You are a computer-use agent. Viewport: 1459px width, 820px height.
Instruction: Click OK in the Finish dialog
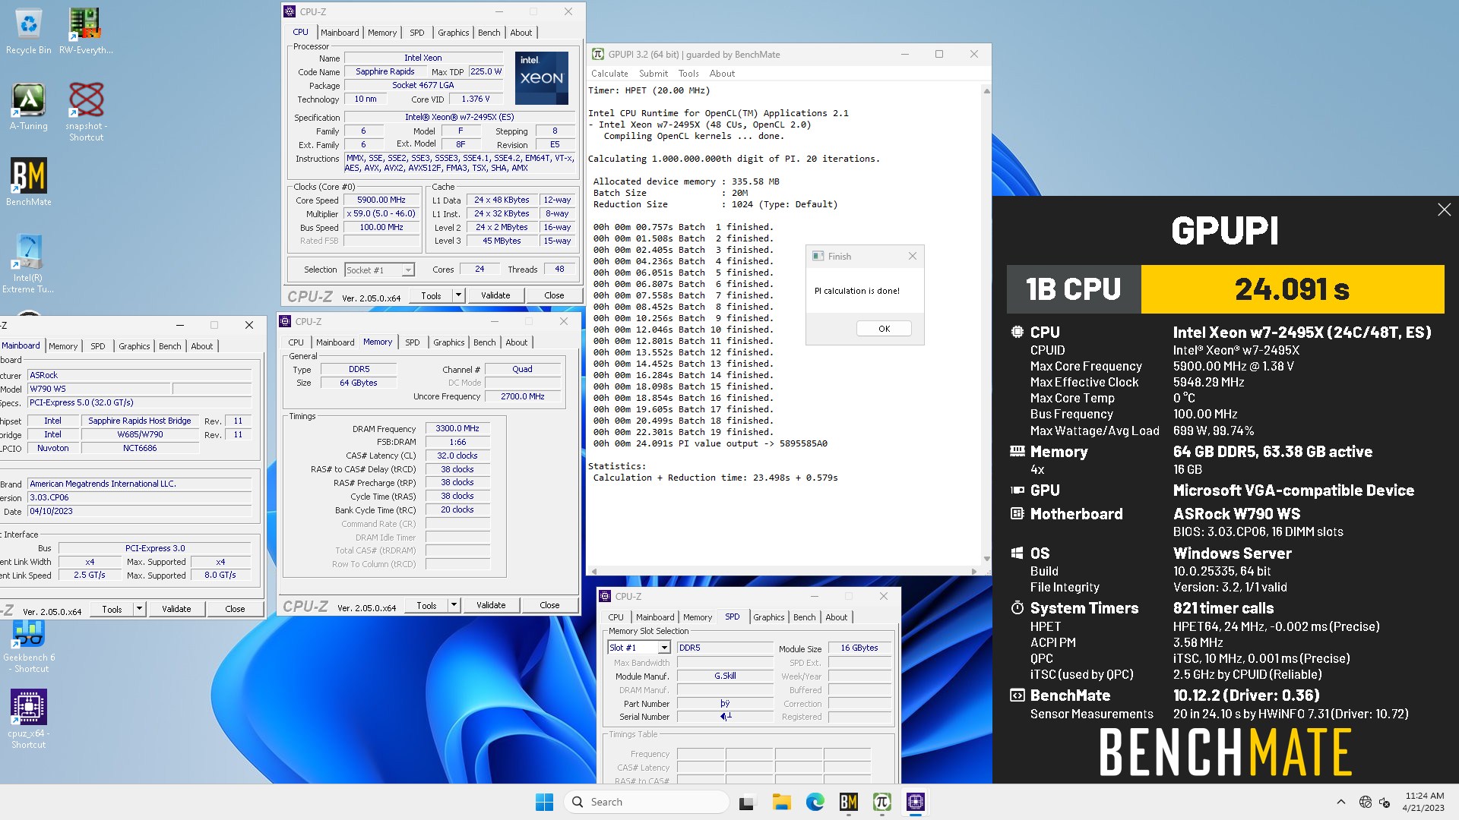884,329
